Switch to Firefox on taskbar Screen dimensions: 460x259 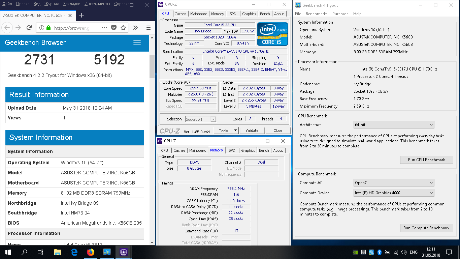click(x=91, y=252)
